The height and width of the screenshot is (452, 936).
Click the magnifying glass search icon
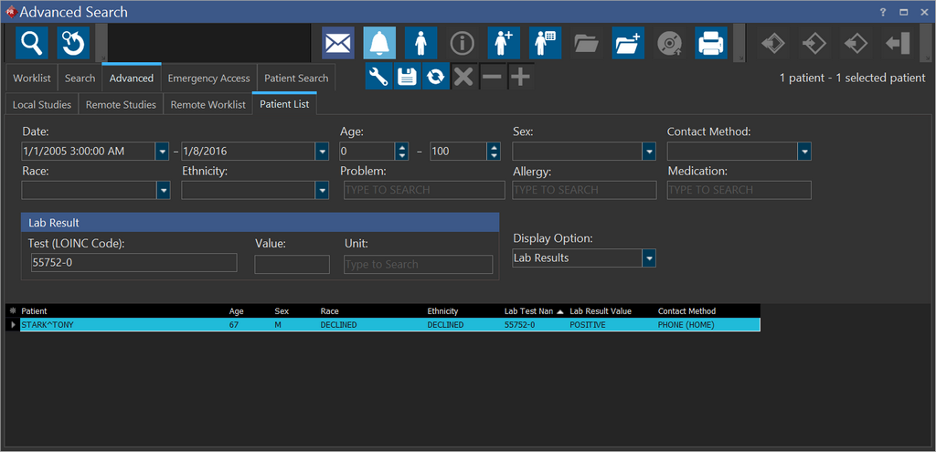click(x=32, y=43)
